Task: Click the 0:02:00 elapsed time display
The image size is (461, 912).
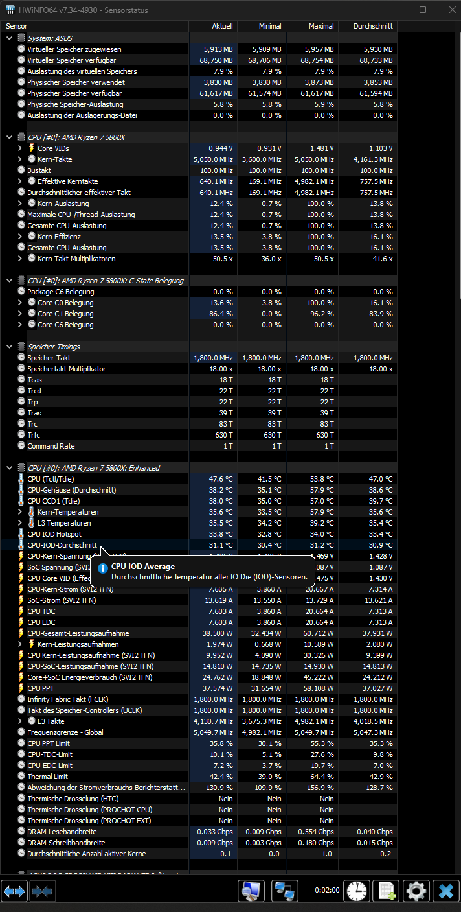Action: pyautogui.click(x=327, y=891)
